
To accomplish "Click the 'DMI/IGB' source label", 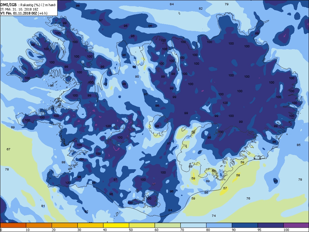I will coord(9,5).
